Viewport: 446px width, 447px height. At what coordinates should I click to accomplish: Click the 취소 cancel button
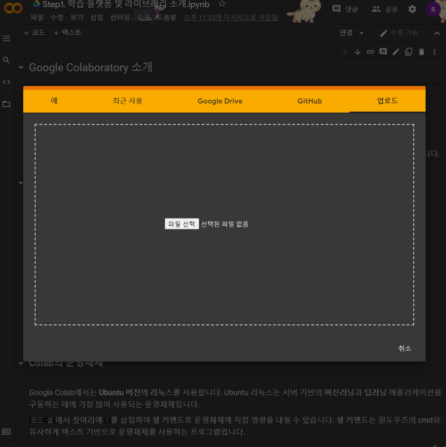click(x=404, y=348)
